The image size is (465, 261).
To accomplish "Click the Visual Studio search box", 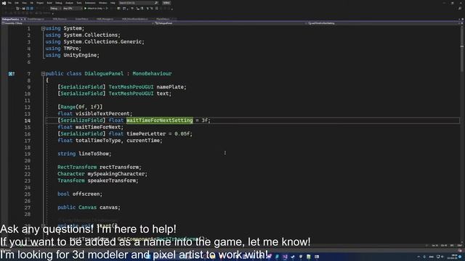I will coord(139,3).
